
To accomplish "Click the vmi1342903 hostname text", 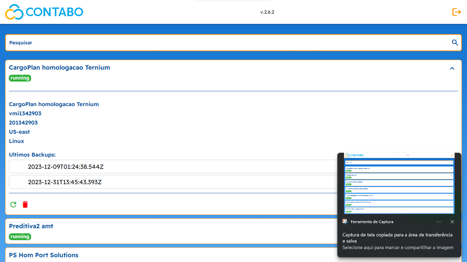I will tap(25, 114).
